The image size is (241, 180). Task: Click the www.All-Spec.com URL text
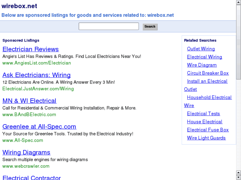click(23, 140)
